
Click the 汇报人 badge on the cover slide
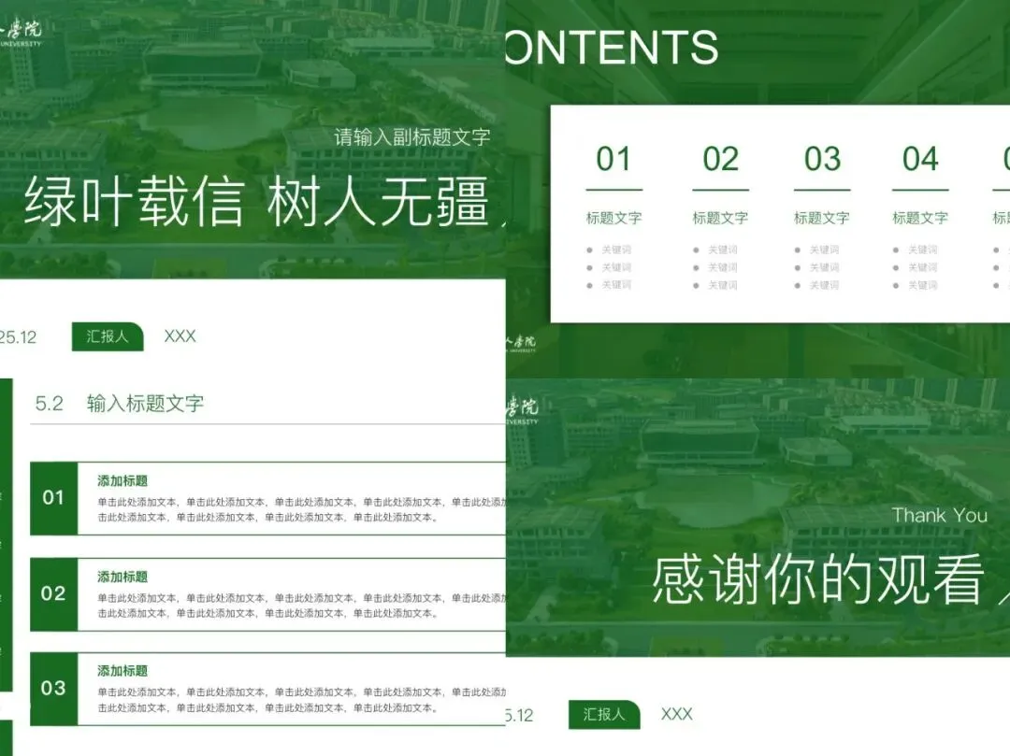coord(108,336)
